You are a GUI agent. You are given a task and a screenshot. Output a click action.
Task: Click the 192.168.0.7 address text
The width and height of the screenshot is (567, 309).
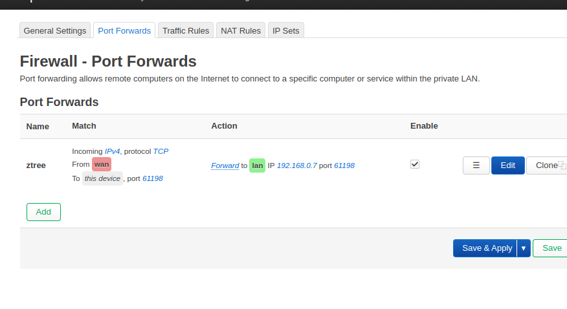coord(297,165)
